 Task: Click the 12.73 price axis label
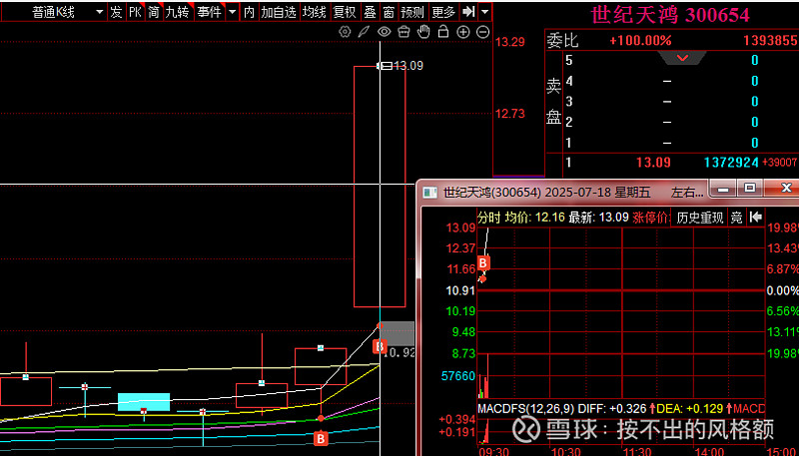(510, 114)
